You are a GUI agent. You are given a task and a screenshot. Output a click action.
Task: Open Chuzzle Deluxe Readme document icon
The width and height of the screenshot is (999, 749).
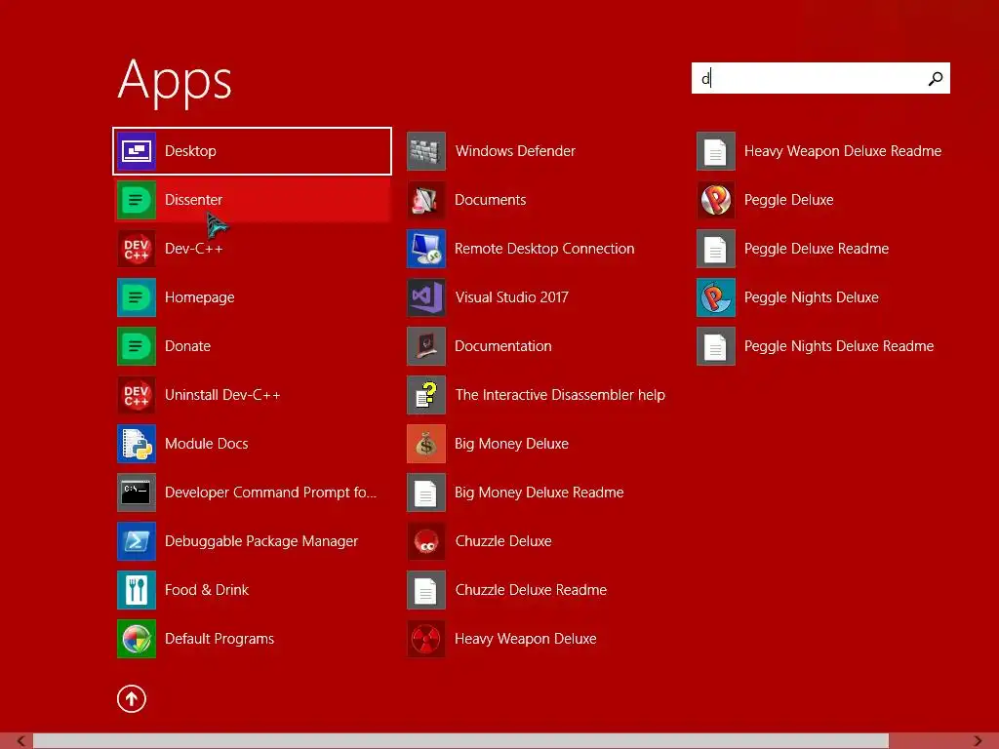tap(426, 590)
